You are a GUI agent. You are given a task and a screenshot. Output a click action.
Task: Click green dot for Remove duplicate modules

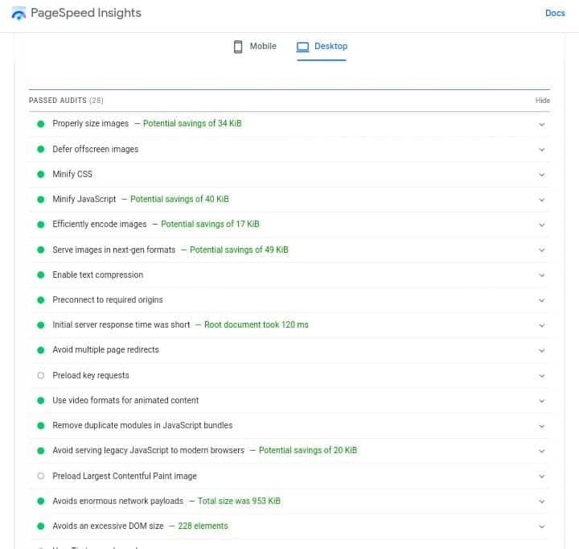click(x=41, y=426)
